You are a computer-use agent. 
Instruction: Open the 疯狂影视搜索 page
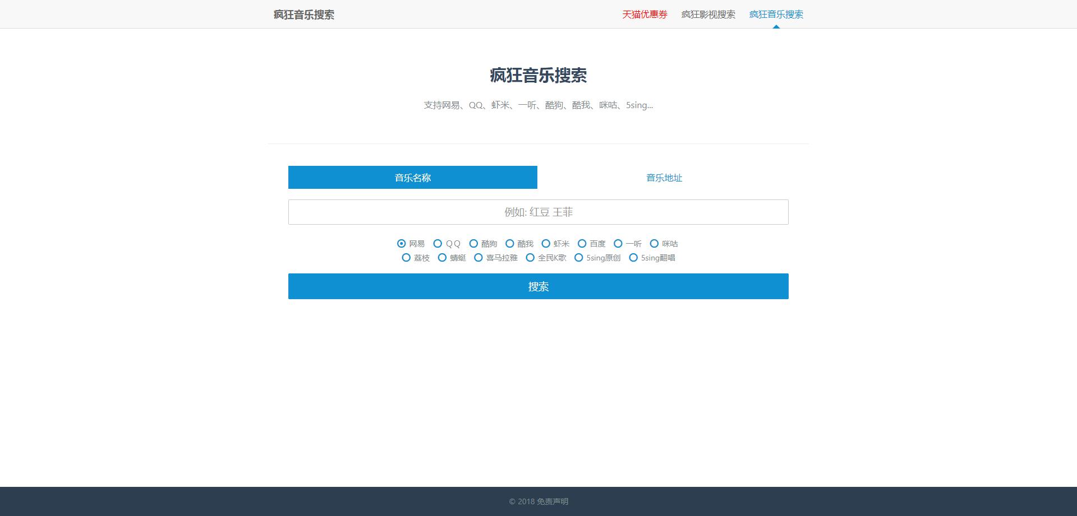point(708,15)
